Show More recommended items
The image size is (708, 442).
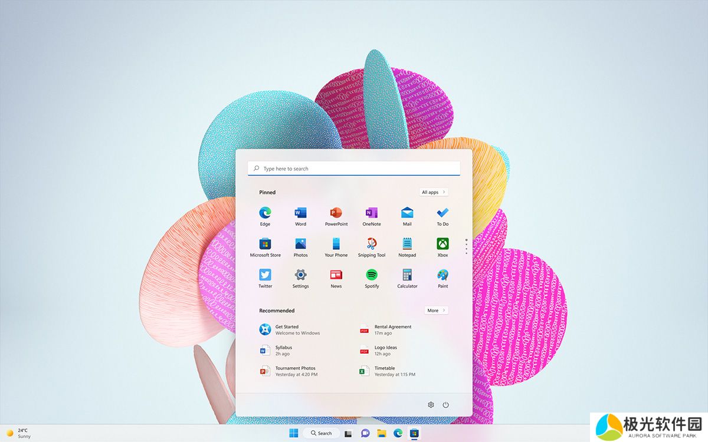point(436,311)
